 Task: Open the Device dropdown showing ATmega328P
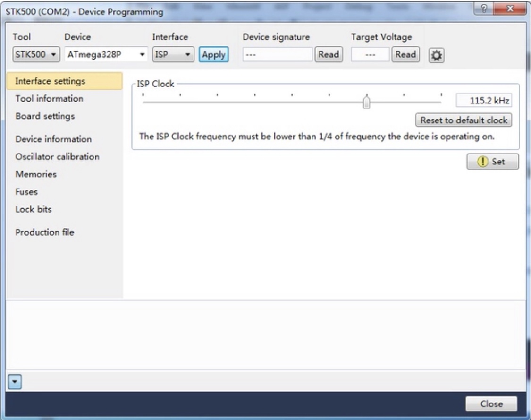click(x=106, y=54)
